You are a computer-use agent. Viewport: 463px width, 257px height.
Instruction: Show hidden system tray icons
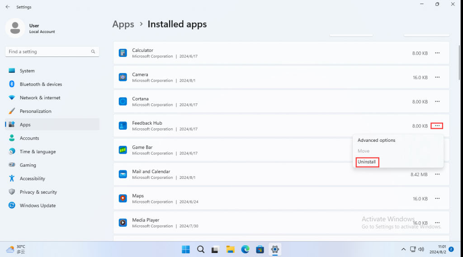pyautogui.click(x=403, y=250)
